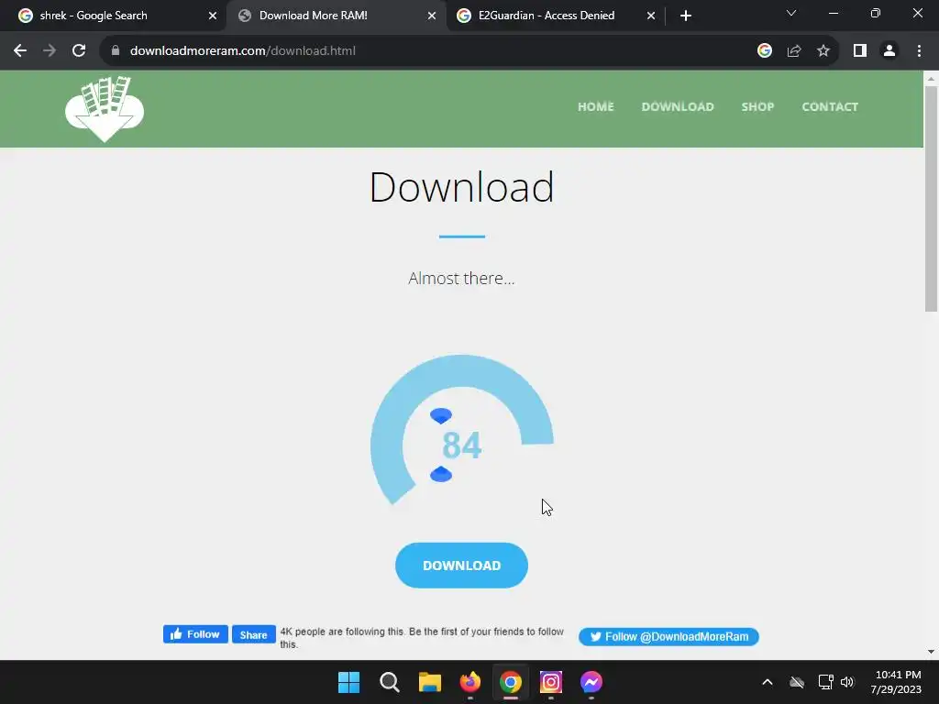Open the CONTACT nav link
939x704 pixels.
(x=830, y=106)
